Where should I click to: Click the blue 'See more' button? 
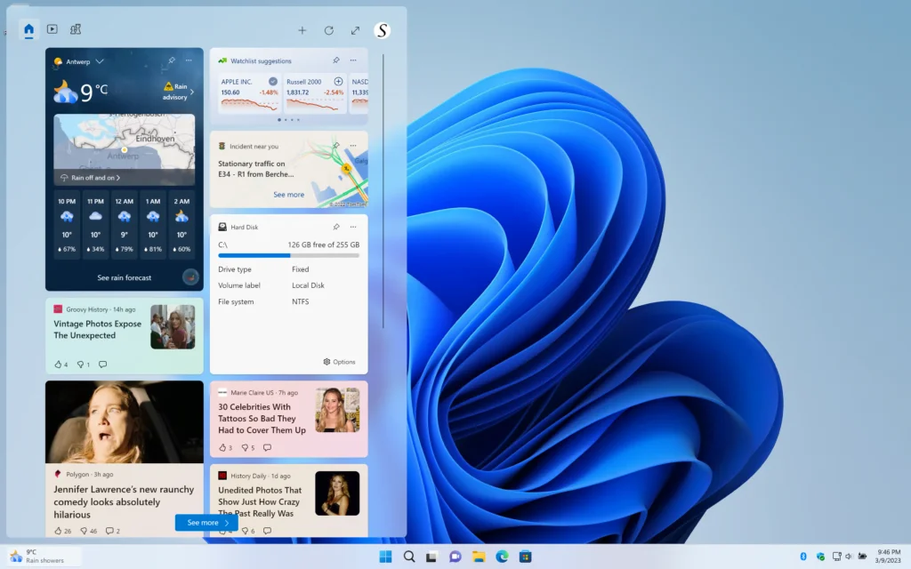pyautogui.click(x=206, y=523)
